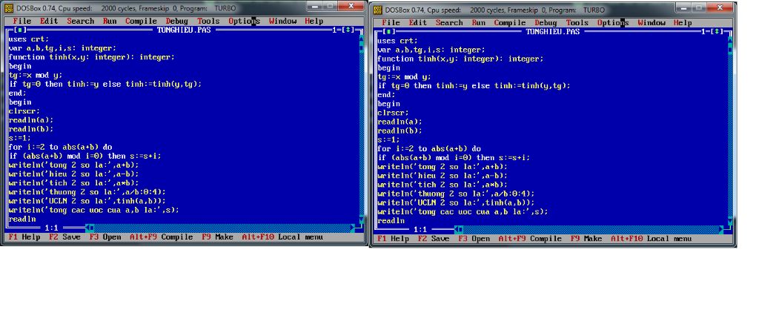Click 'function tinh' line in left editor
Viewport: 759px width, 330px height.
[91, 57]
